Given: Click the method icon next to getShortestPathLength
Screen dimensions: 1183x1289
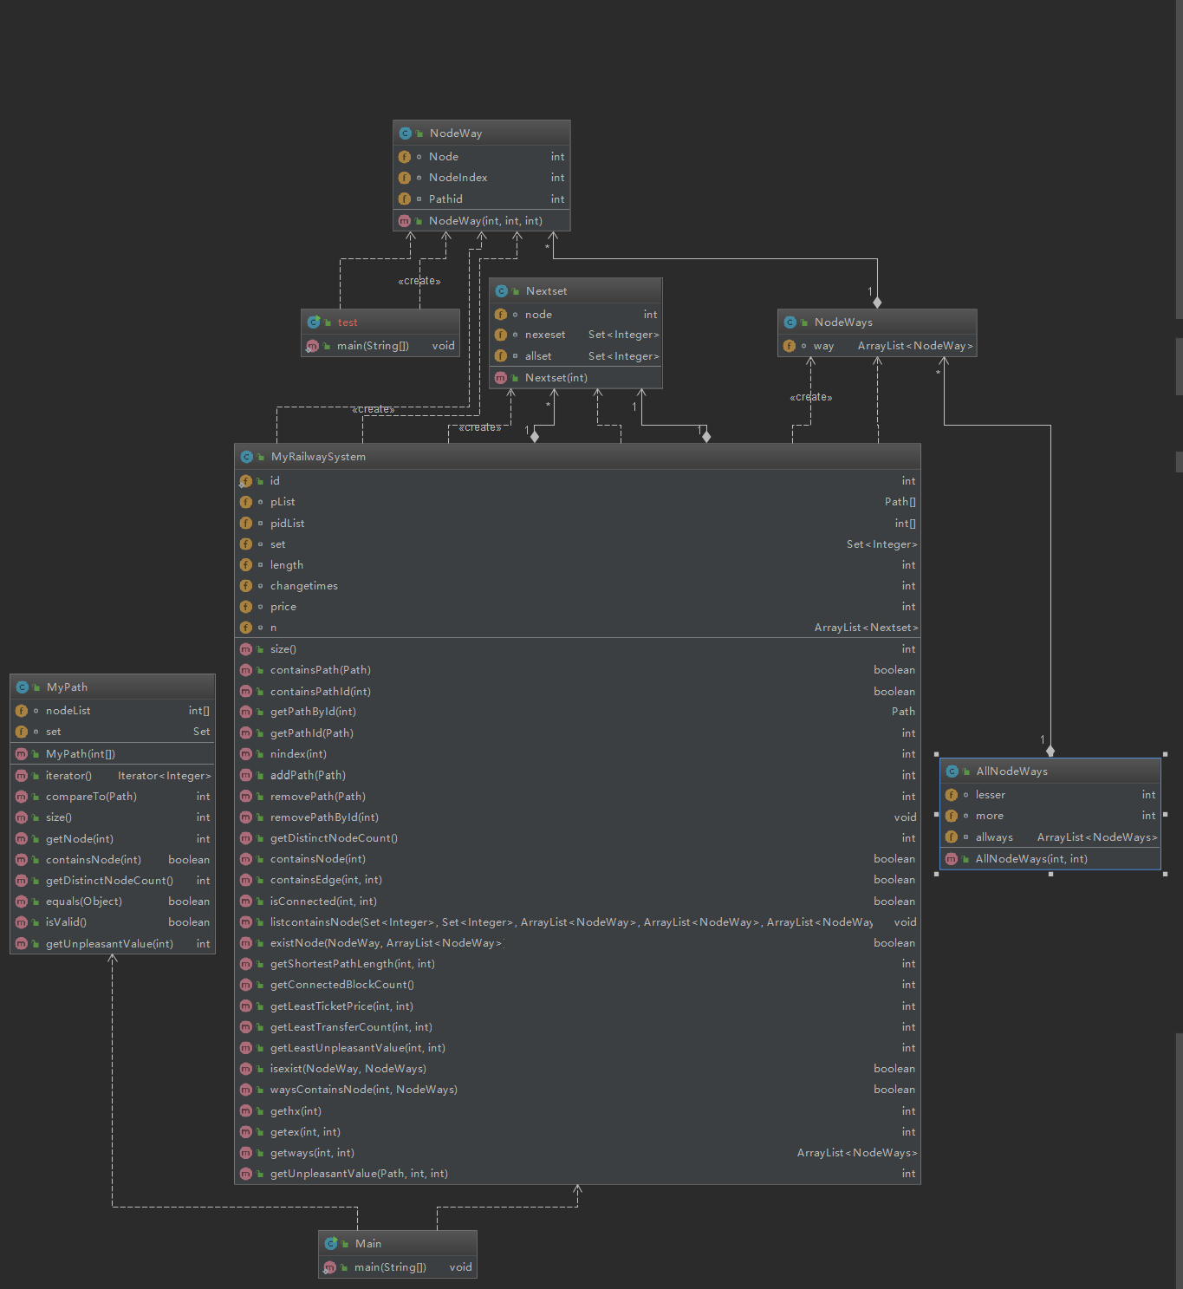Looking at the screenshot, I should coord(246,964).
